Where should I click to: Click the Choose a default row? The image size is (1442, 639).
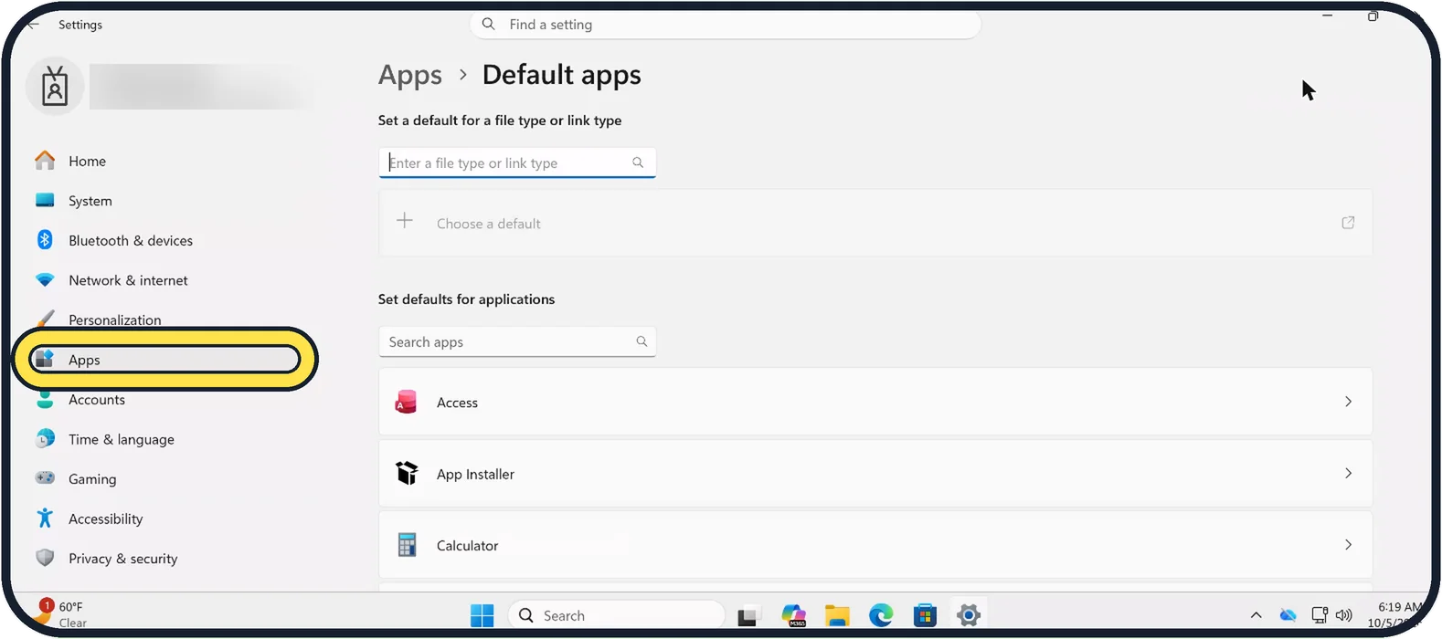click(x=875, y=223)
